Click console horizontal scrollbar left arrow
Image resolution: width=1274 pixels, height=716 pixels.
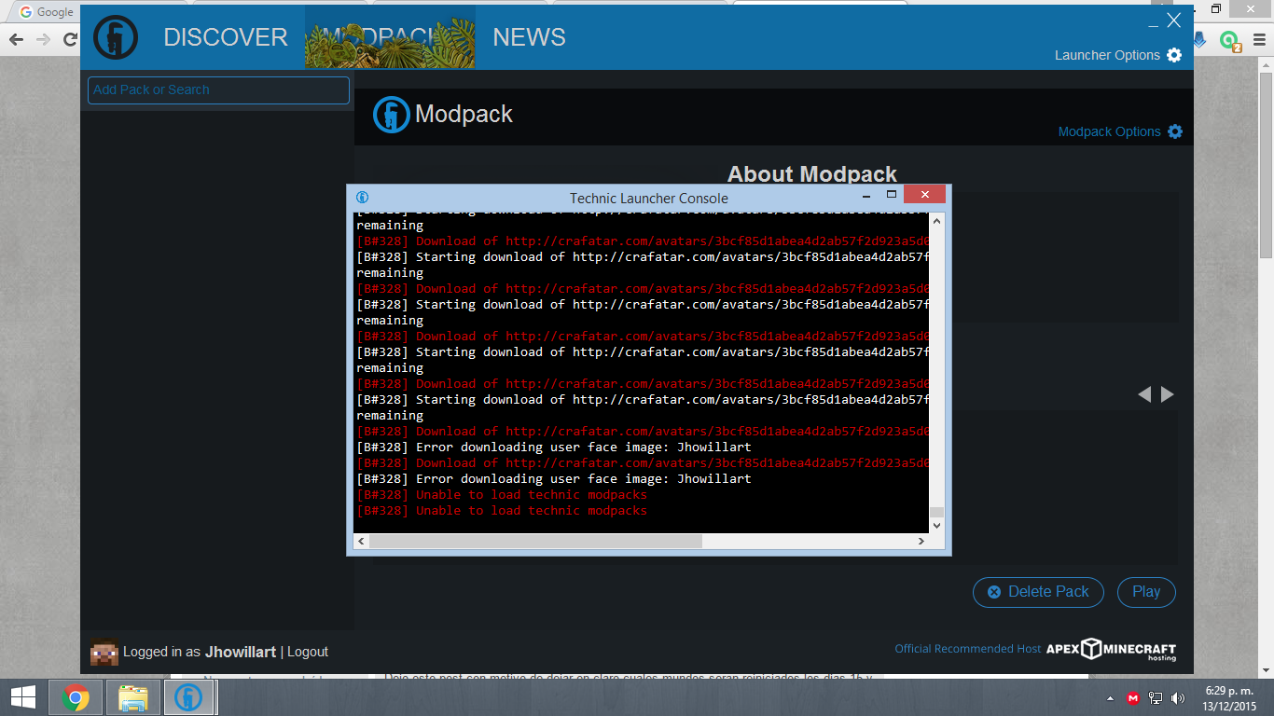pos(361,541)
